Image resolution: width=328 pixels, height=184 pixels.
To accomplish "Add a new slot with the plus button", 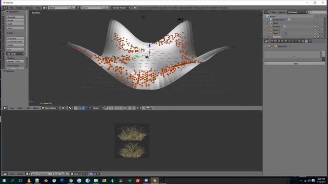I will pos(323,53).
